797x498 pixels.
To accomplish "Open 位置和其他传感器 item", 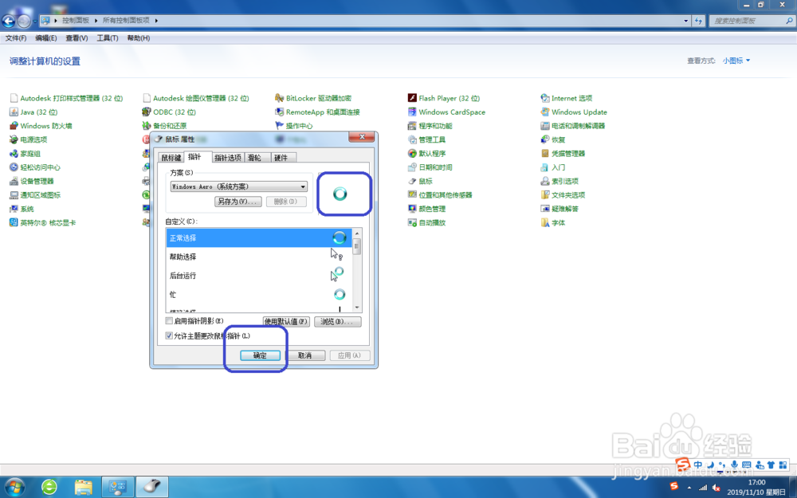I will (x=440, y=194).
